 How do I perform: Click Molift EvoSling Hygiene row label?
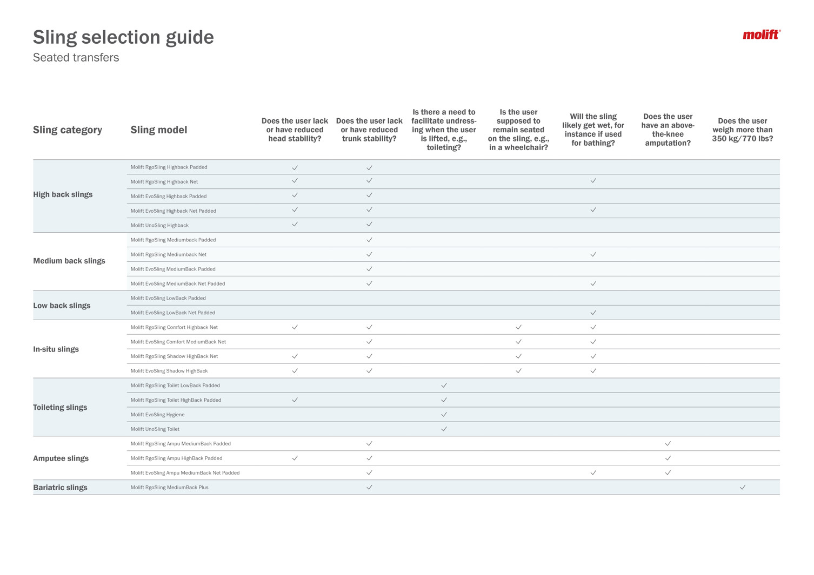(157, 415)
